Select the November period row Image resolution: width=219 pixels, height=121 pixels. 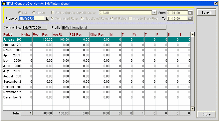[x=96, y=92]
